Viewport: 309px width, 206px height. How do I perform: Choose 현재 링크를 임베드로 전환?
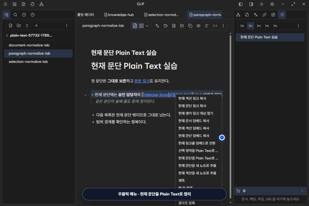point(199,143)
